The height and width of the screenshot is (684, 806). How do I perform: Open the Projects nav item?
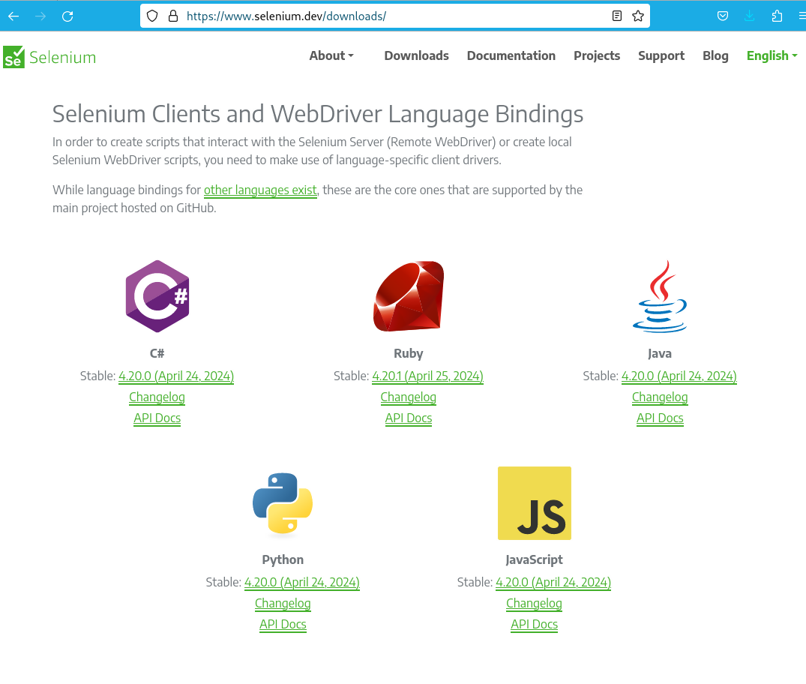coord(597,55)
